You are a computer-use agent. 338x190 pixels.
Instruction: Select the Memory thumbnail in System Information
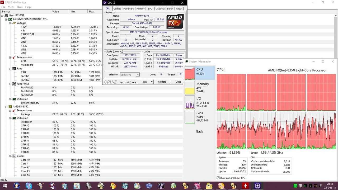[x=189, y=88]
